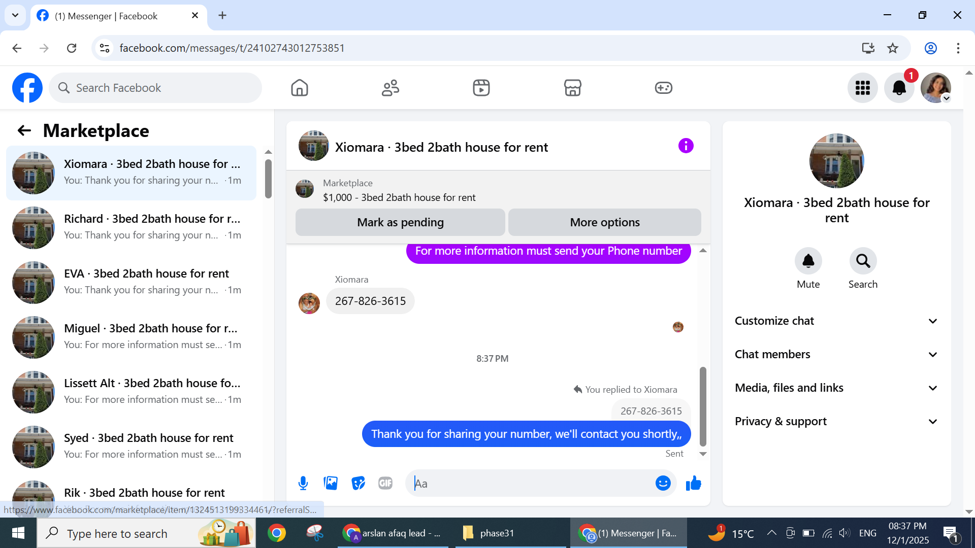975x548 pixels.
Task: Click the chat header title Xiomara
Action: pyautogui.click(x=441, y=147)
